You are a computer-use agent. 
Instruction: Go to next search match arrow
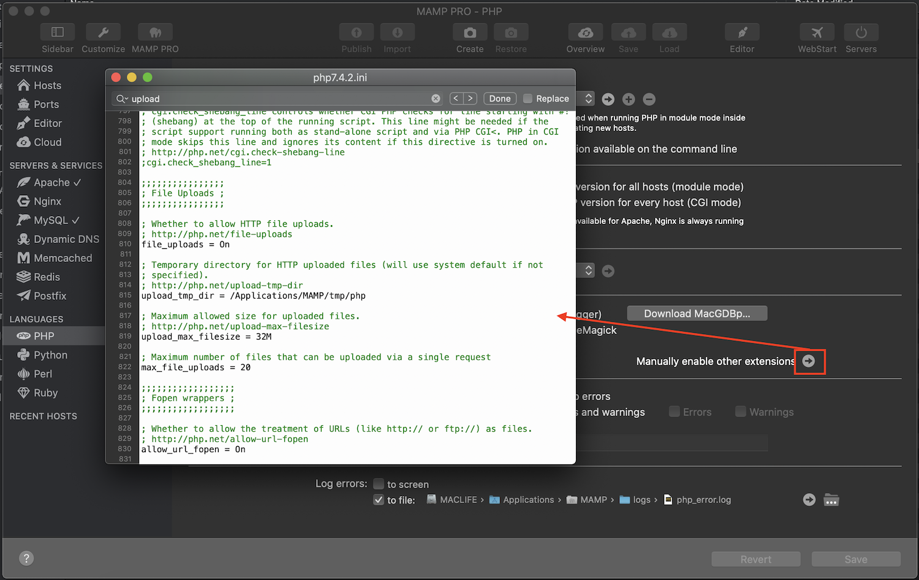pos(471,99)
